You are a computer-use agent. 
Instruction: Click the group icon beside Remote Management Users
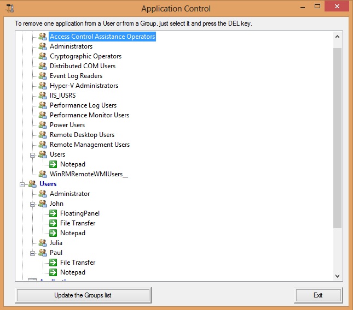tap(43, 145)
